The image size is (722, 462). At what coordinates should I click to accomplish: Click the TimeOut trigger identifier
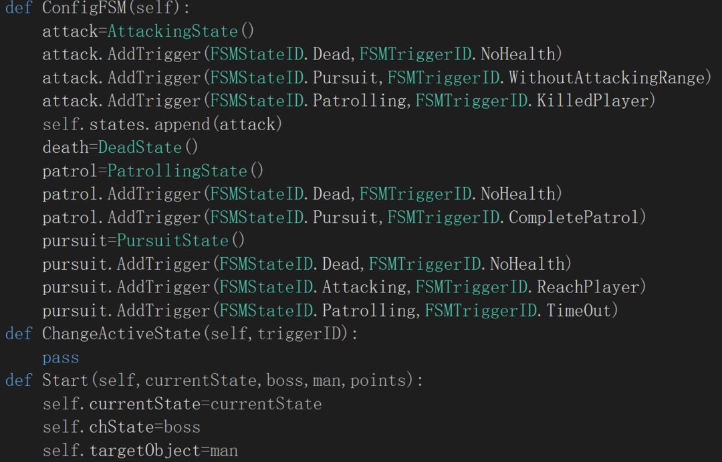pyautogui.click(x=578, y=310)
